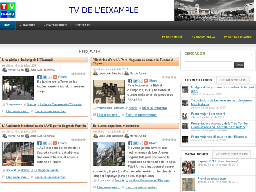Open 'Presentació cavalcada dels Tres Tombs' link

(220, 125)
